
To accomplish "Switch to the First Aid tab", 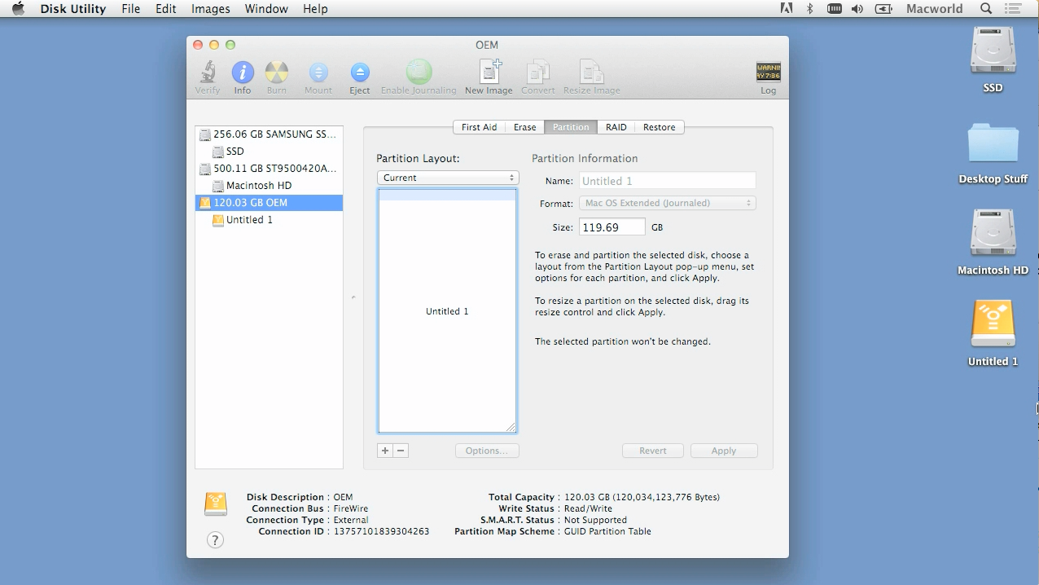I will point(479,127).
